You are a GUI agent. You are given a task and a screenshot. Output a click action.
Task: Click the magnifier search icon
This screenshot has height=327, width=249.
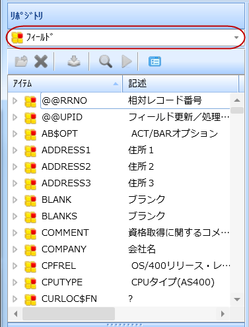(x=106, y=61)
